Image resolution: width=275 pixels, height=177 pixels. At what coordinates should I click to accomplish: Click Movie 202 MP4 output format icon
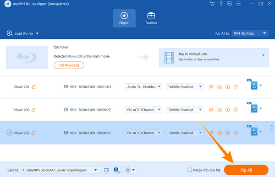tap(254, 131)
